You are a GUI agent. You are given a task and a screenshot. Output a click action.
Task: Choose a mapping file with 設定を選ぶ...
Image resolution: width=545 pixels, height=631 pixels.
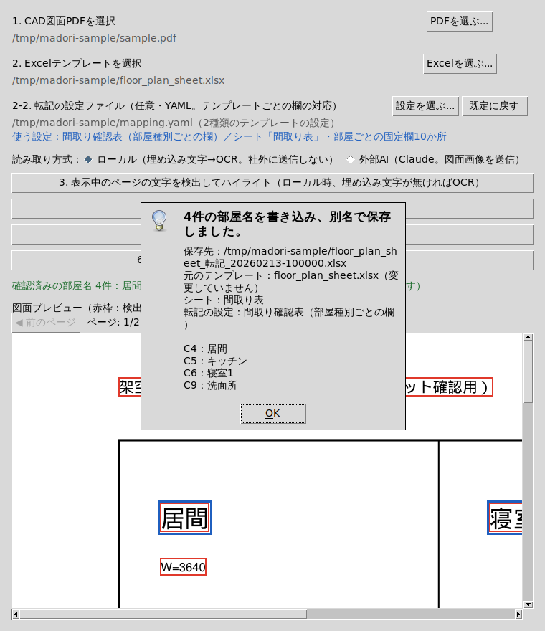(x=425, y=106)
